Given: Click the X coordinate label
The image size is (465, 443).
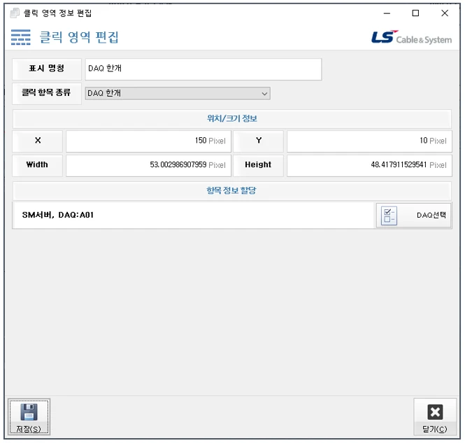Looking at the screenshot, I should point(37,141).
